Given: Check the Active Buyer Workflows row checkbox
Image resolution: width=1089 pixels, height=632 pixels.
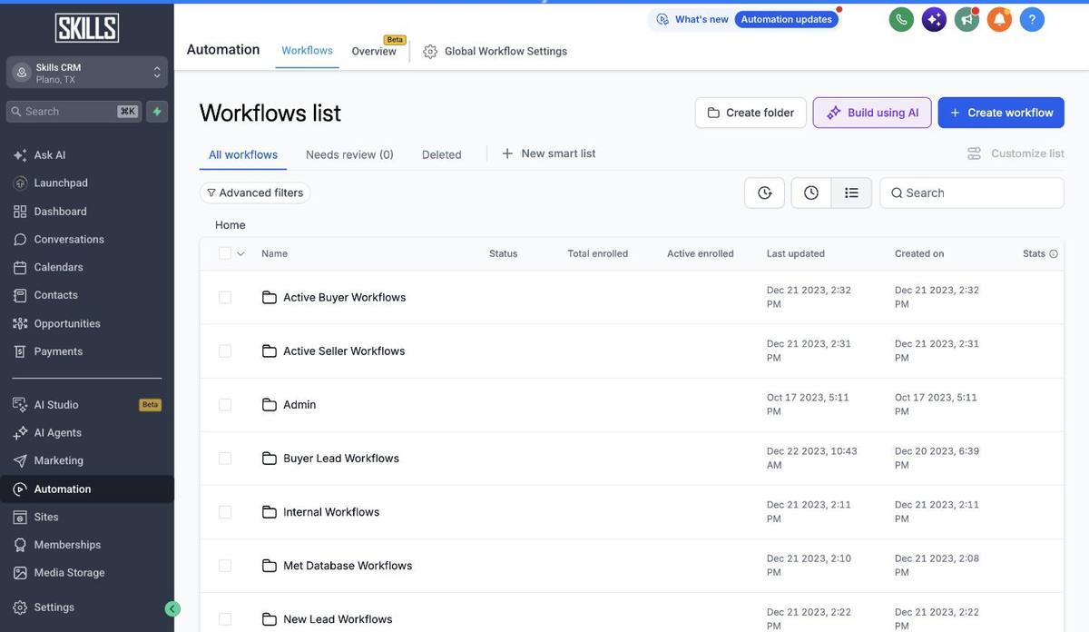Looking at the screenshot, I should pos(225,297).
